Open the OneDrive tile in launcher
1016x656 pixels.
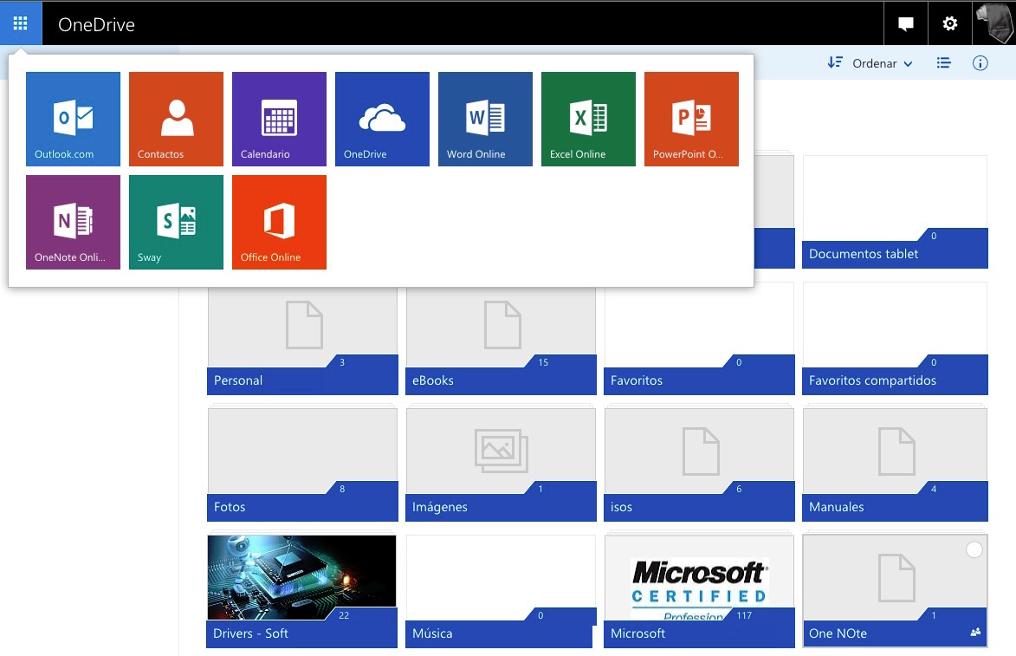[x=382, y=120]
